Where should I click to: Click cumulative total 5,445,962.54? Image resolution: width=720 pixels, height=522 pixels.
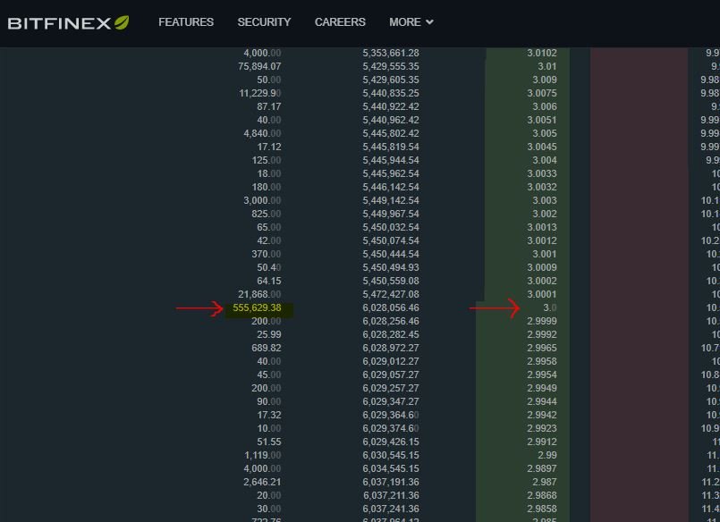click(x=391, y=173)
